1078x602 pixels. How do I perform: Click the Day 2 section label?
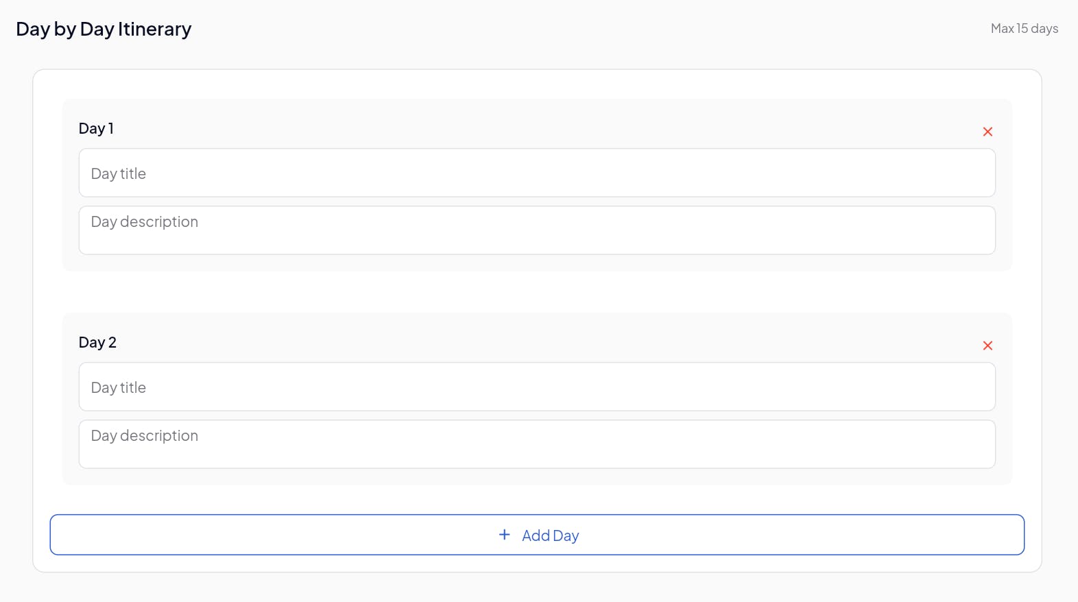coord(97,343)
